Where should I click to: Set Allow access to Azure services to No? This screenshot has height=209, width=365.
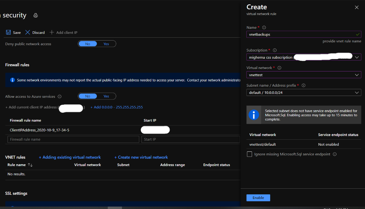click(x=88, y=96)
